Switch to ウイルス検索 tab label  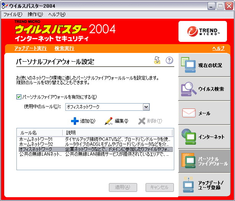pos(211,89)
